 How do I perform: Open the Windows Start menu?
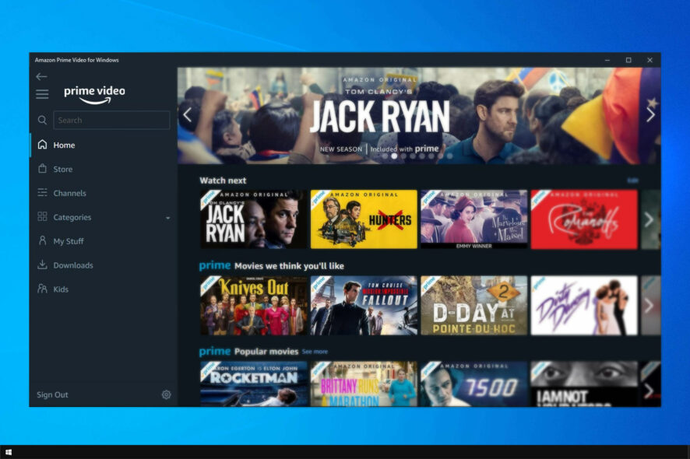pyautogui.click(x=9, y=452)
